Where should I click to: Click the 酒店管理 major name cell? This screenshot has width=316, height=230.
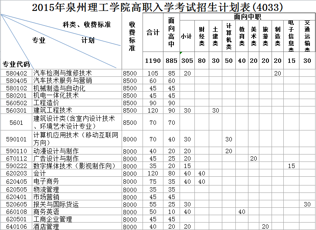(x=77, y=227)
